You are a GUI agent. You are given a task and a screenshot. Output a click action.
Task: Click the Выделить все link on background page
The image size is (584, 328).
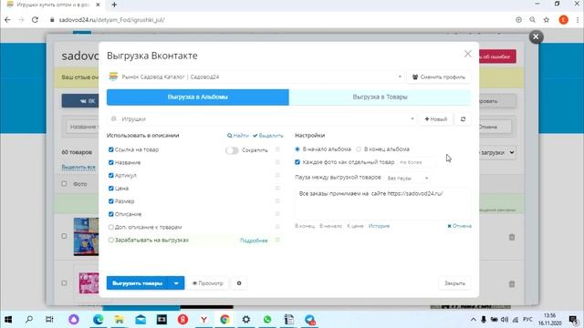pos(78,167)
